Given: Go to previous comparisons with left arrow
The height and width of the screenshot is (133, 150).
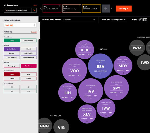Looking at the screenshot, I should (x=41, y=9).
